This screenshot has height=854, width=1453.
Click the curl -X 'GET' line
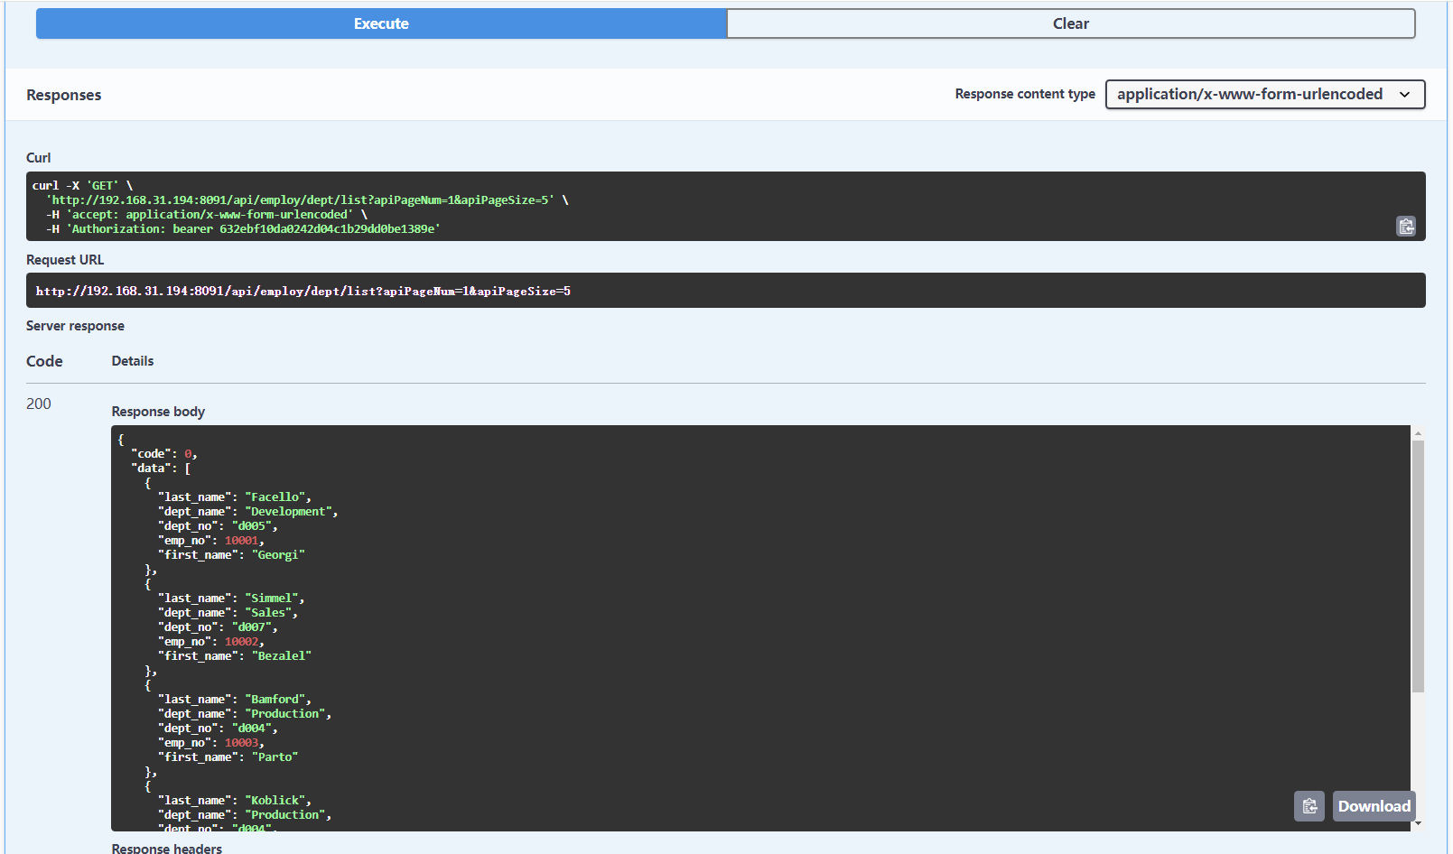(x=82, y=185)
